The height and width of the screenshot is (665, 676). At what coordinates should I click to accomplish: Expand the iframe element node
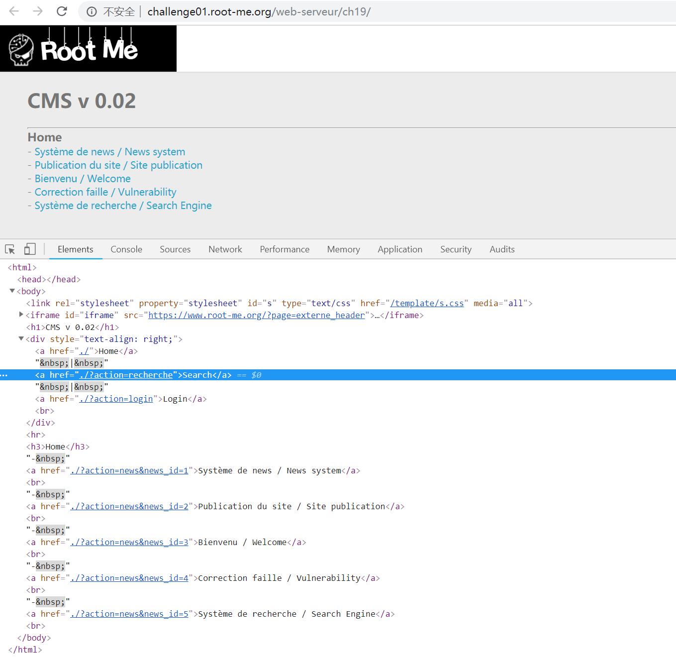tap(21, 314)
